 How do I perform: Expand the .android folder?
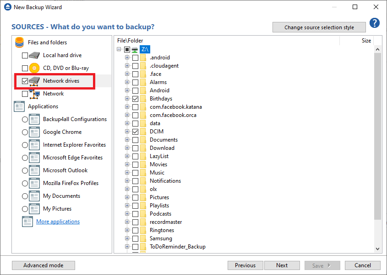127,58
